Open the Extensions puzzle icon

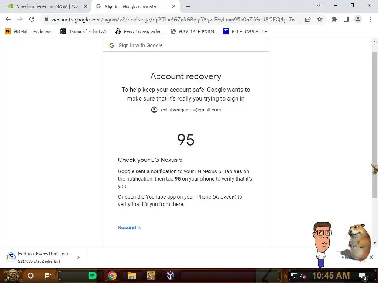(334, 19)
